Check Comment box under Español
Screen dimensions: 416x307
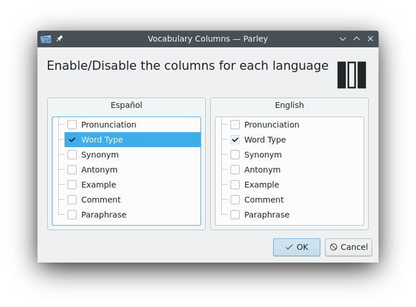coord(72,200)
